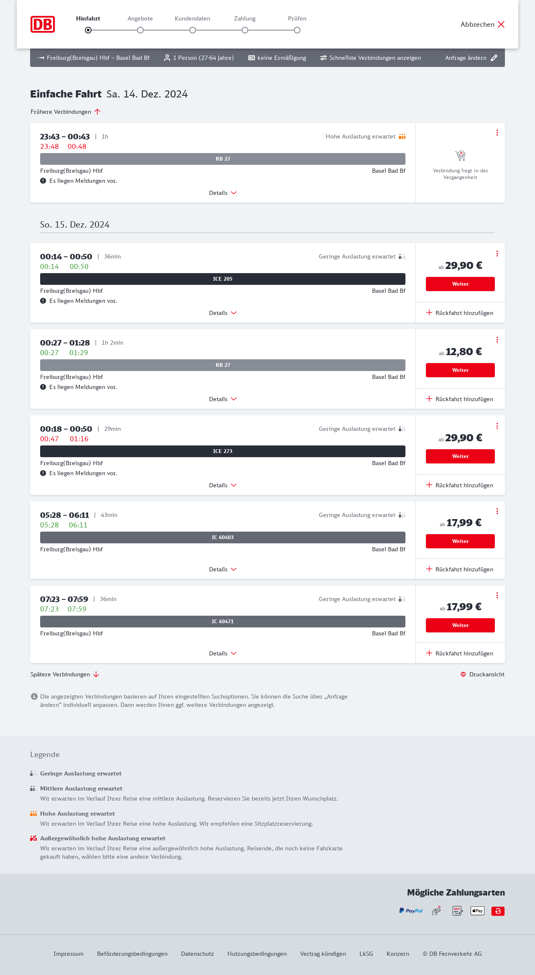Click the SEPA direct debit icon
Viewport: 535px width, 975px height.
(457, 911)
